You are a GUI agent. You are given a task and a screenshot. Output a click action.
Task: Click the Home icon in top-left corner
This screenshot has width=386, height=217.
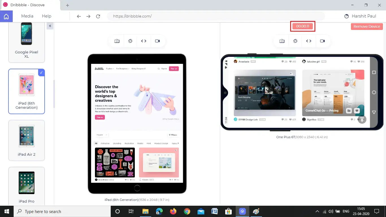tap(6, 16)
